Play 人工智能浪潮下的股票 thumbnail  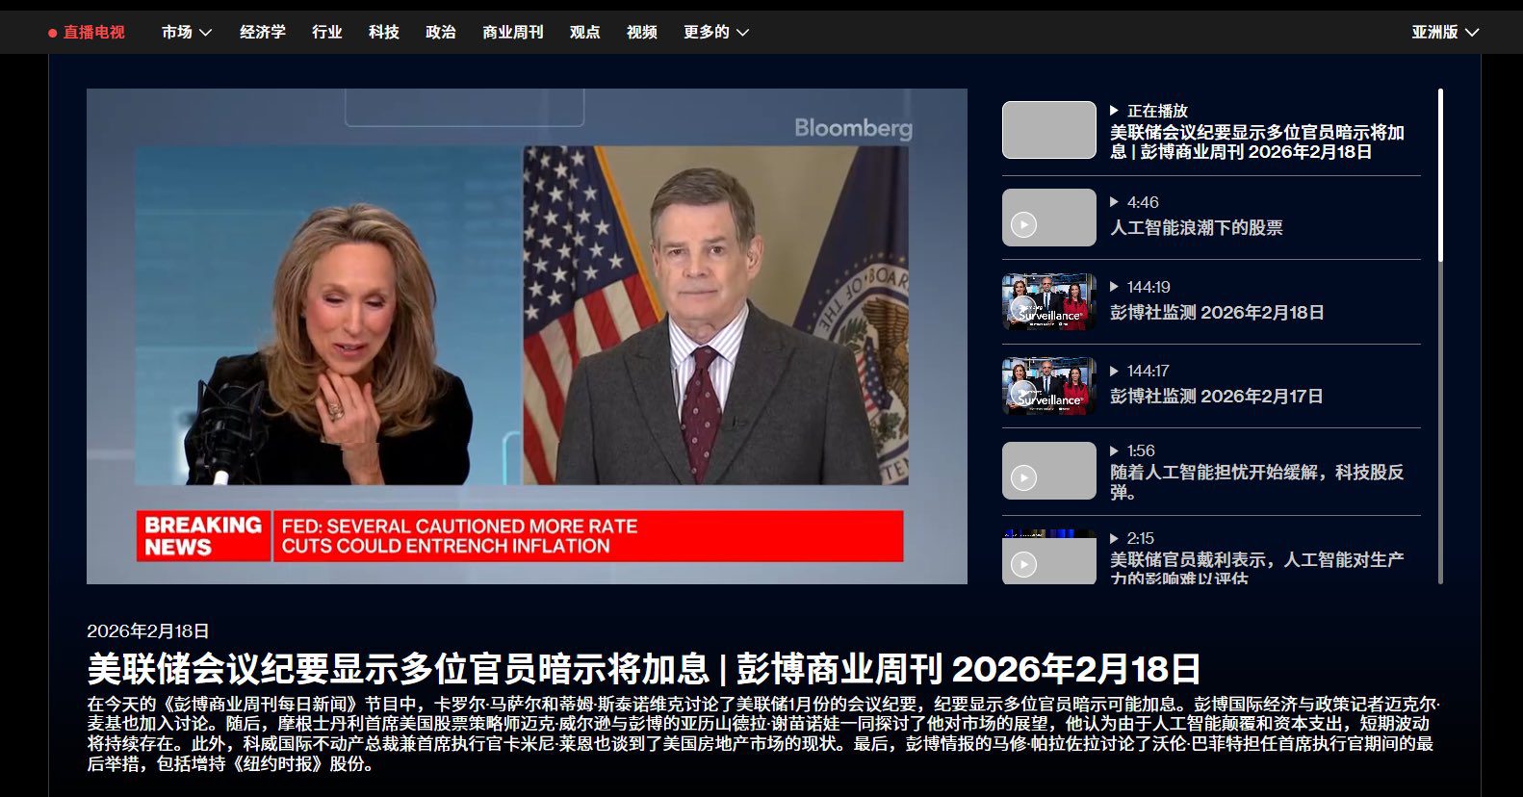[x=1049, y=218]
